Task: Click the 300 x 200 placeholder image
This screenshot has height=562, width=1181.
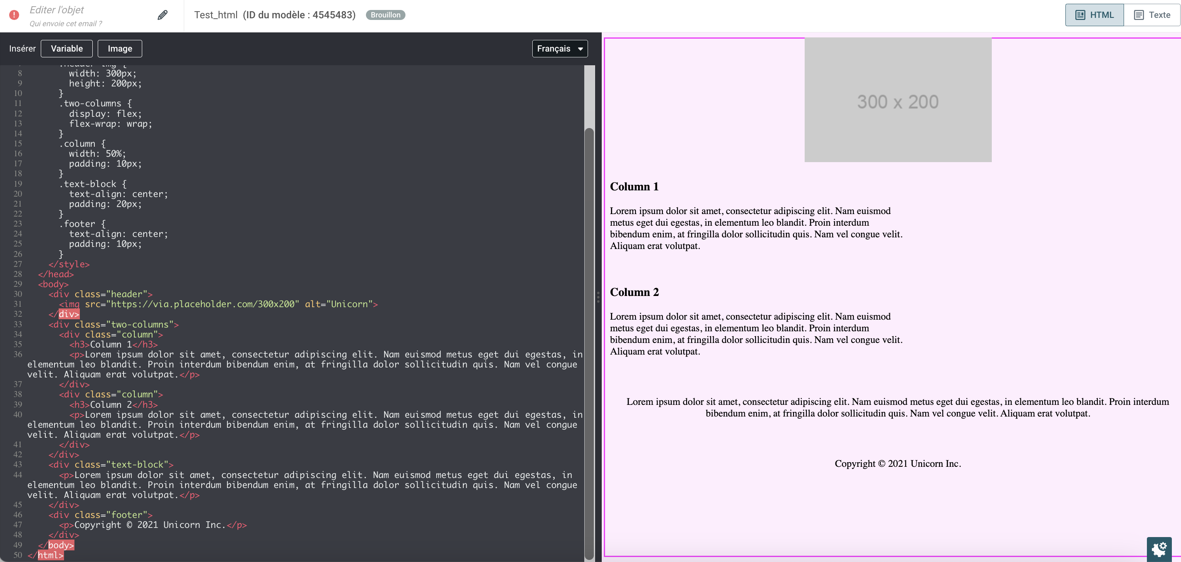Action: (x=898, y=99)
